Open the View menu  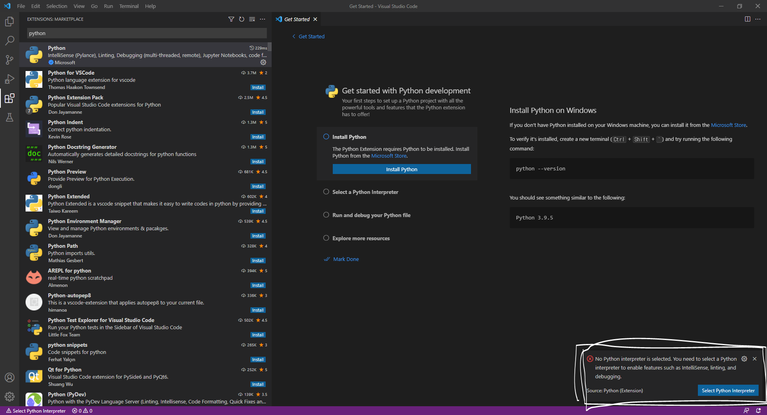79,6
